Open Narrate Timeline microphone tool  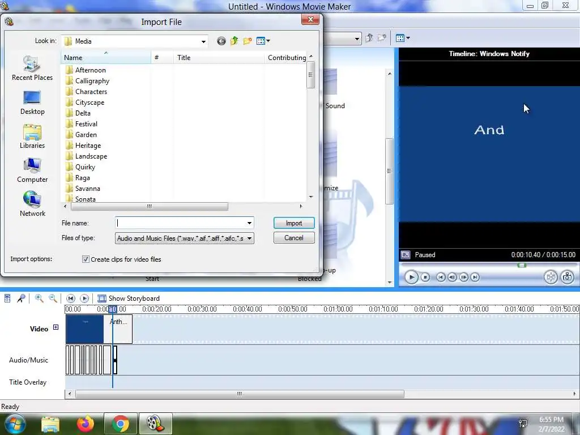(21, 298)
